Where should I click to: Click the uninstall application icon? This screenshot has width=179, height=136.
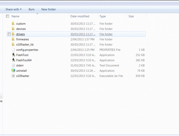click(x=13, y=71)
